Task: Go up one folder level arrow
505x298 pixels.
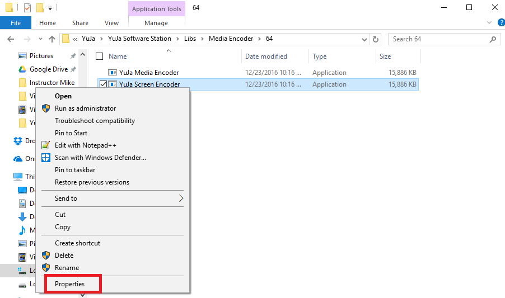Action: (x=52, y=39)
